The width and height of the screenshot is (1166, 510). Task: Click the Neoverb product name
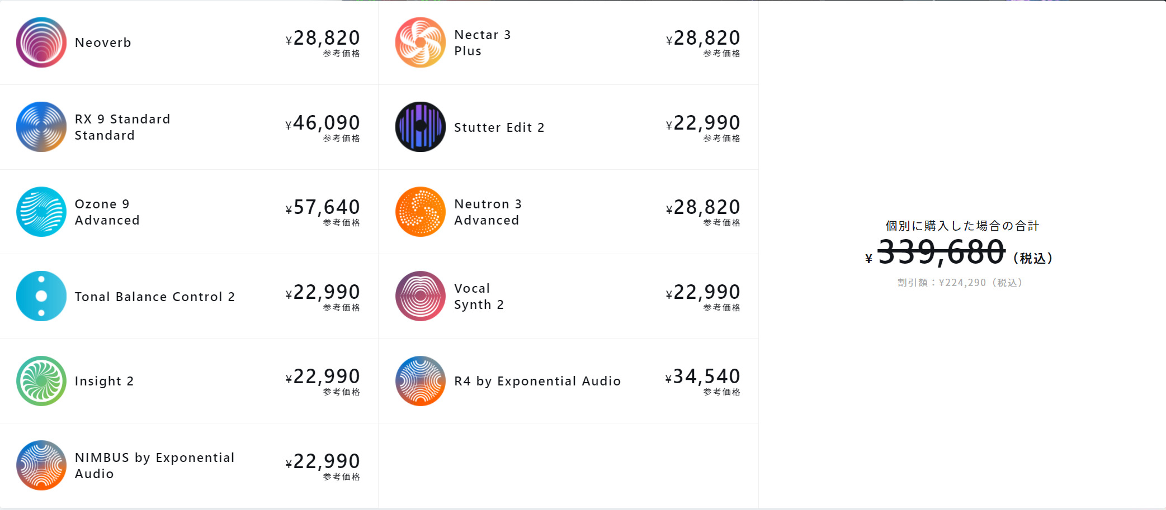point(103,42)
